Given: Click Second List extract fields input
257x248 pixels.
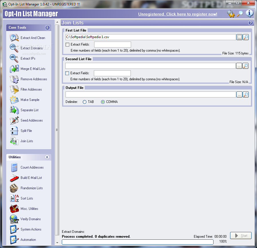Looking at the screenshot, I should [112, 73].
